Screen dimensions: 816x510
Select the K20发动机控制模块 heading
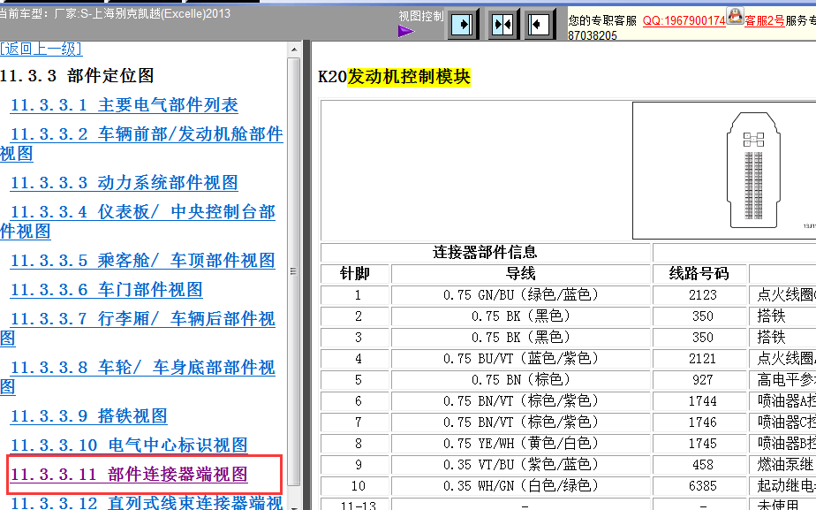(394, 77)
